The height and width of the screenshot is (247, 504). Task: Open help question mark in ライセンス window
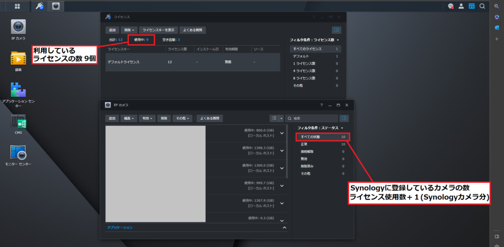(x=314, y=17)
